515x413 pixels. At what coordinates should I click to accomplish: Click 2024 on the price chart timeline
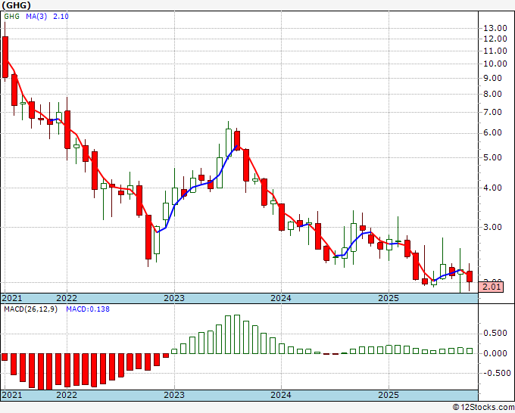(281, 298)
